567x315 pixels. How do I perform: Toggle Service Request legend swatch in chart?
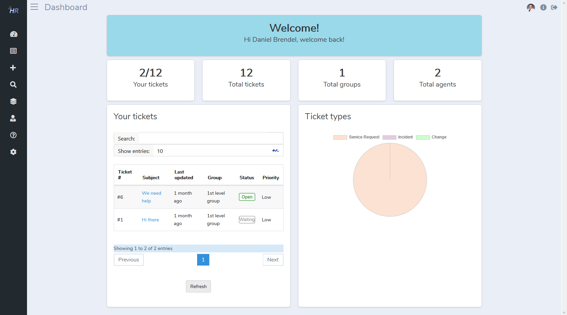[x=340, y=137]
